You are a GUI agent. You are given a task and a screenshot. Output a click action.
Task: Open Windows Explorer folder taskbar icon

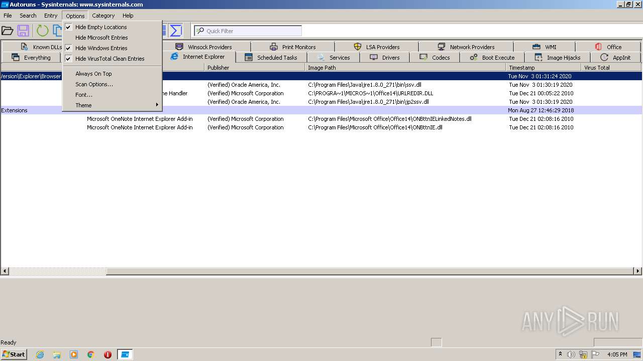[57, 354]
